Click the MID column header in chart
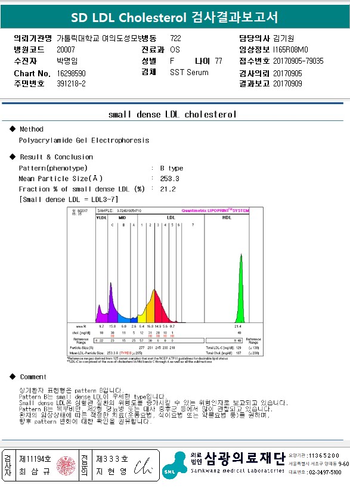 [122, 217]
